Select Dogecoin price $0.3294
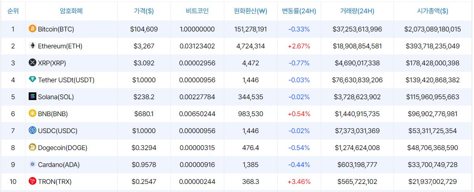The image size is (474, 192). [x=144, y=148]
